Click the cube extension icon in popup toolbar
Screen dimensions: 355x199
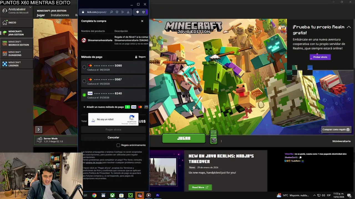coord(143,12)
